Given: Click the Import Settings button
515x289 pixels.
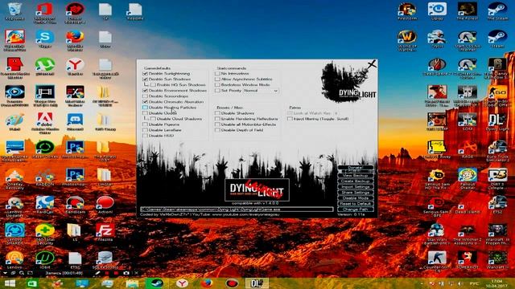Looking at the screenshot, I should click(x=356, y=187).
